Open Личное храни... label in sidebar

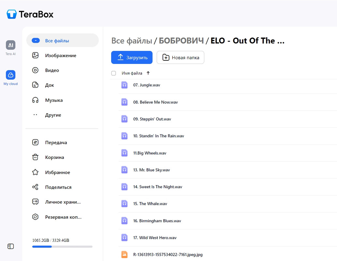[x=63, y=202]
